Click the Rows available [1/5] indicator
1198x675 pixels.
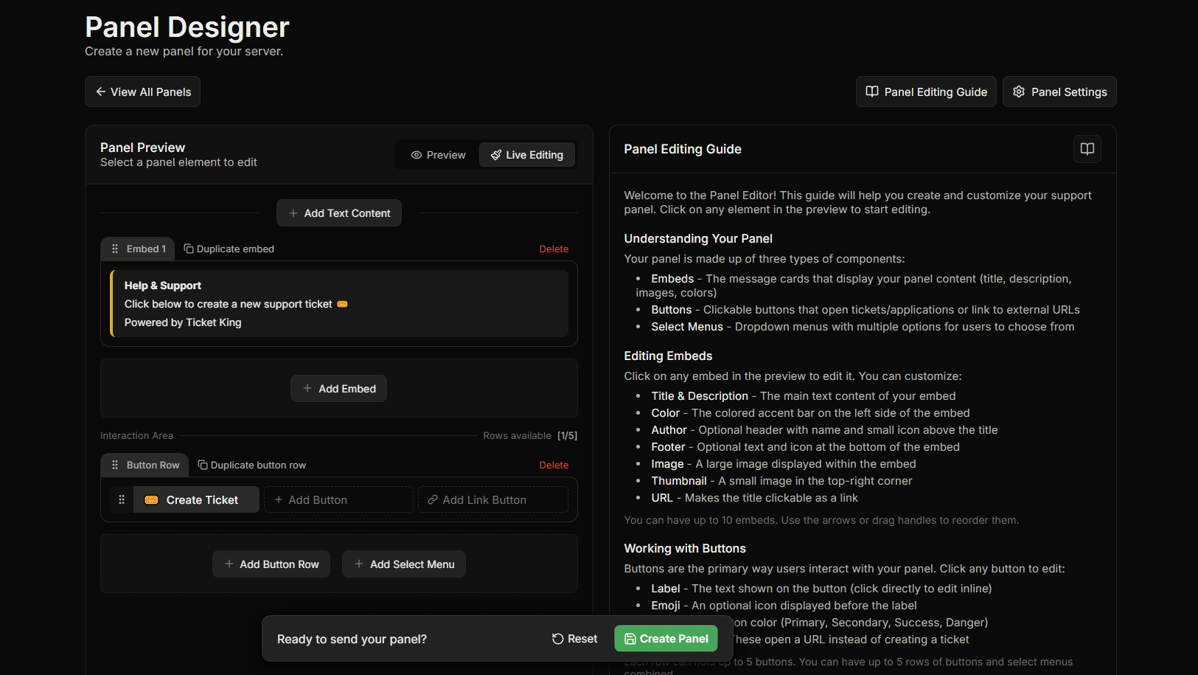(530, 436)
